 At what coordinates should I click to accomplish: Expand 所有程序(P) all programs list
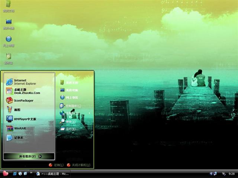pos(29,156)
